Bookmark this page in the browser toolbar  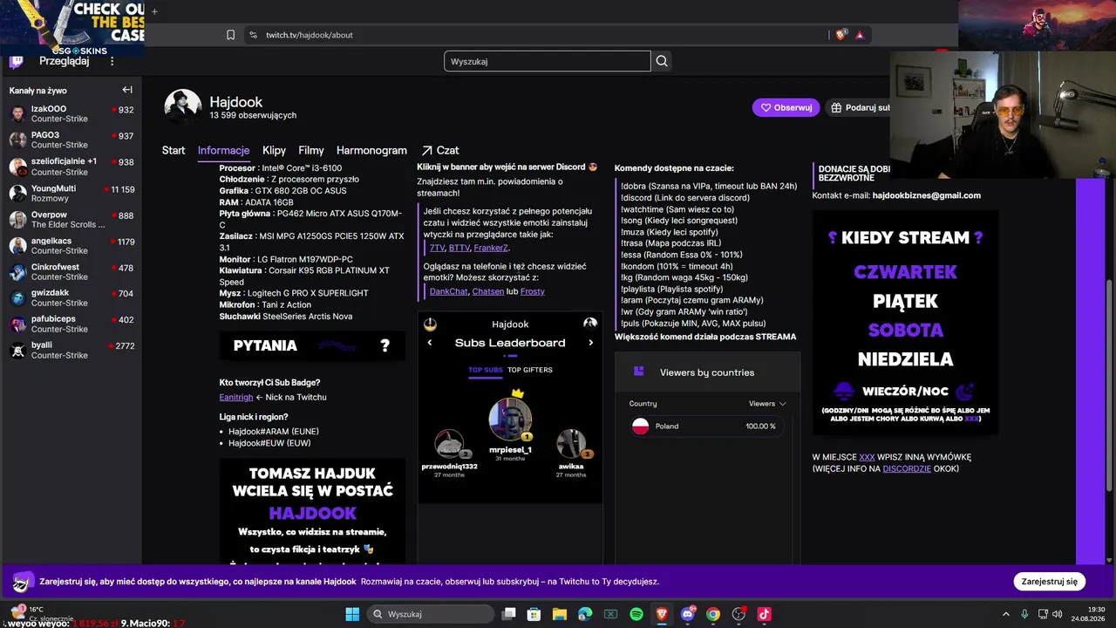tap(230, 35)
